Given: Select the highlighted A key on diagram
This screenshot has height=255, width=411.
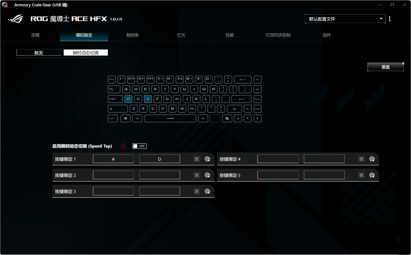Looking at the screenshot, I should 128,99.
